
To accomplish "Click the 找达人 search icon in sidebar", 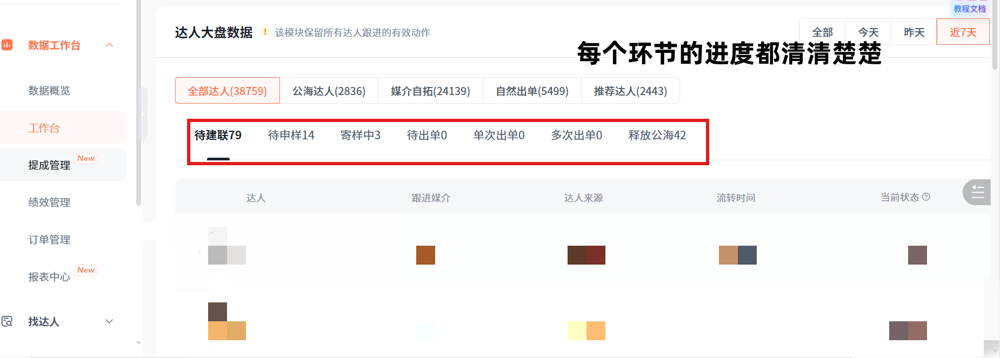I will pyautogui.click(x=7, y=322).
